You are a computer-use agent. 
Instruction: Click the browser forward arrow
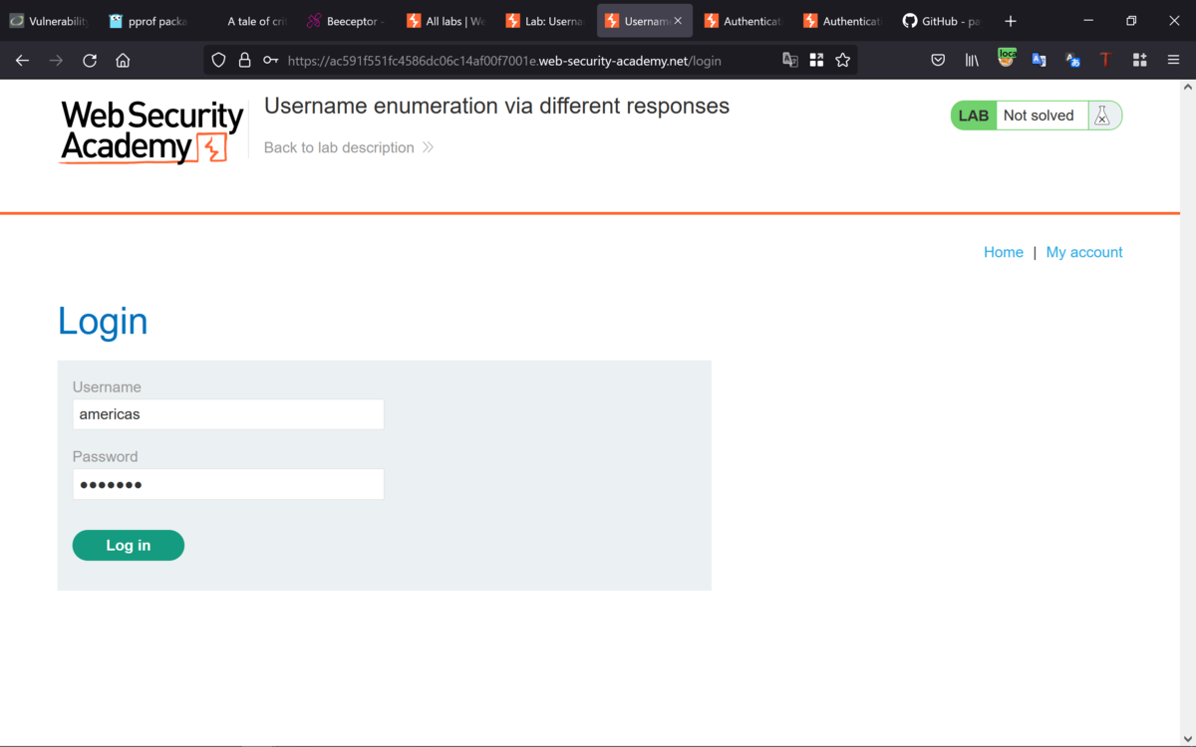point(56,61)
